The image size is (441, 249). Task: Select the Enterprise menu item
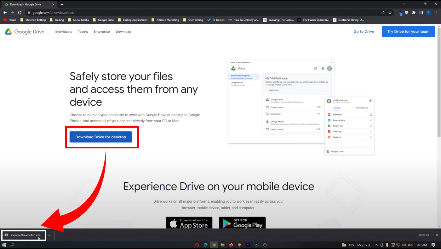coord(102,31)
